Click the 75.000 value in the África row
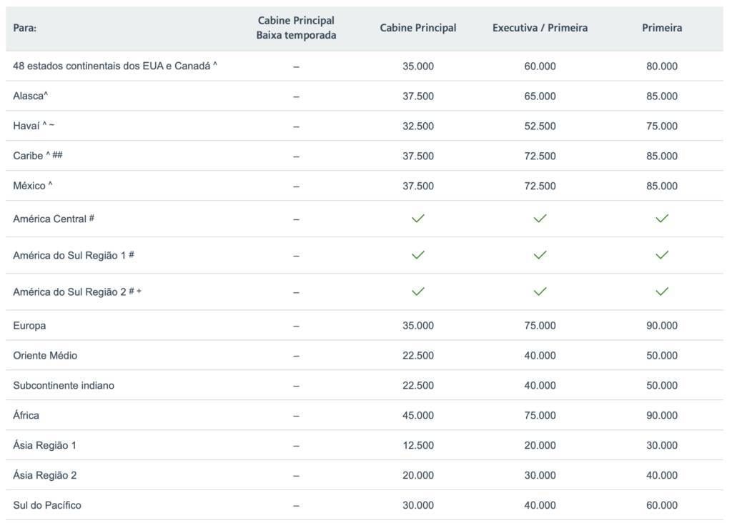This screenshot has height=523, width=732. (x=540, y=415)
